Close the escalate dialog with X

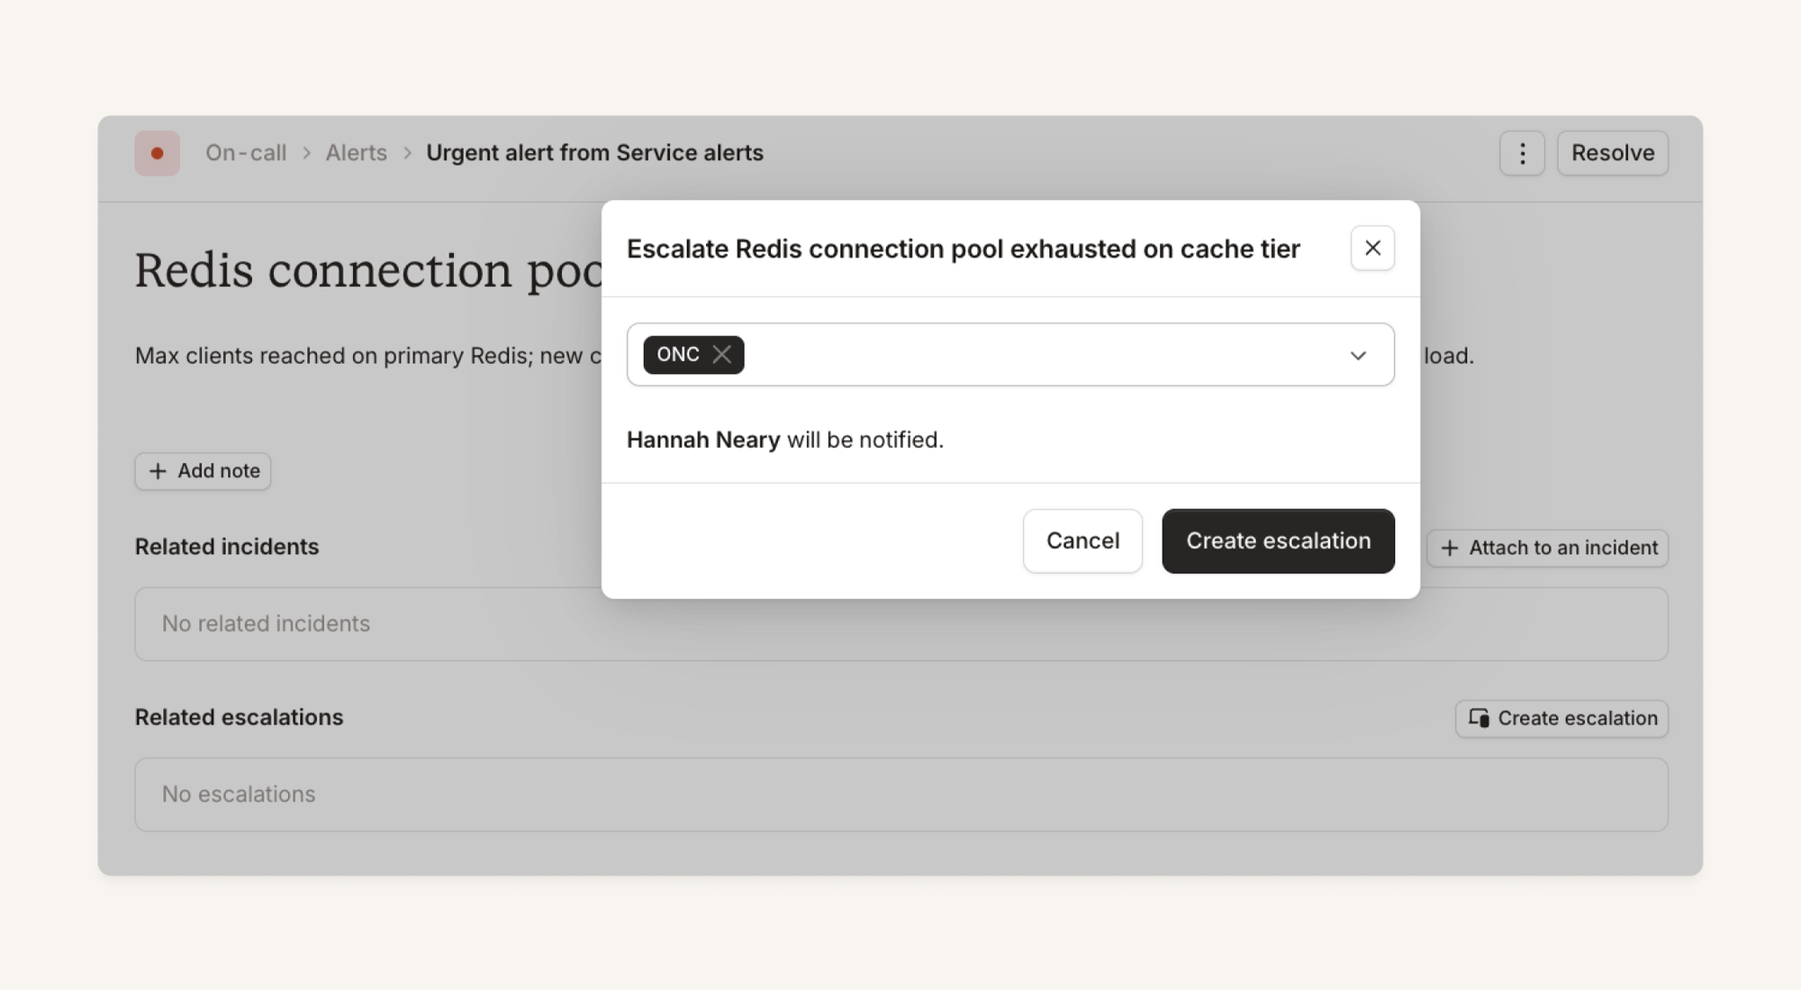(1372, 248)
